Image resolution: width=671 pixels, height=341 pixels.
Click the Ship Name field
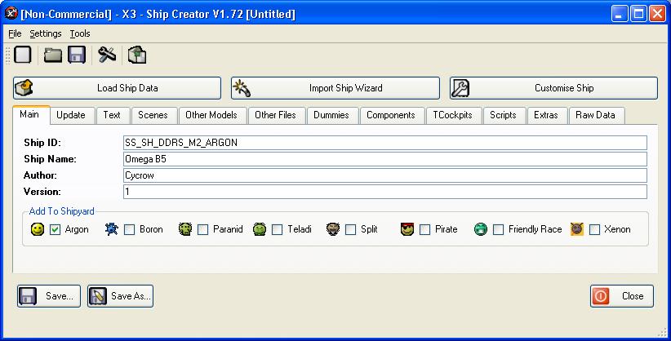tap(385, 159)
